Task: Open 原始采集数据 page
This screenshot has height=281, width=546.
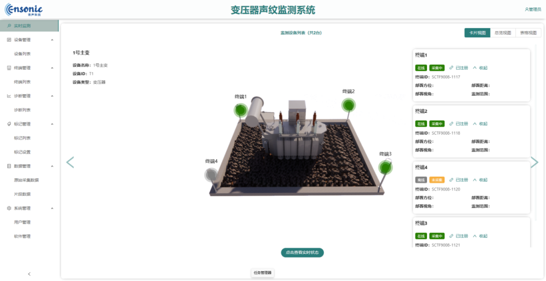Action: coord(27,180)
